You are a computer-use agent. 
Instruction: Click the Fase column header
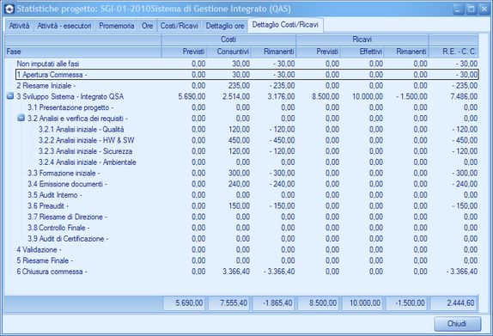click(x=83, y=52)
